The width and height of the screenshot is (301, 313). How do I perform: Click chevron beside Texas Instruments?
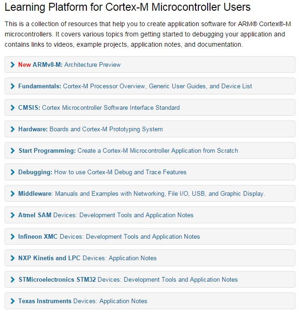pyautogui.click(x=13, y=301)
